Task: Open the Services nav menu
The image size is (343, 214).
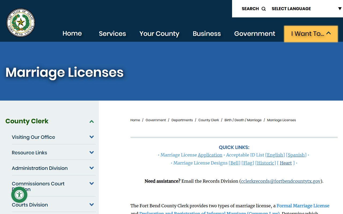Action: 112,33
